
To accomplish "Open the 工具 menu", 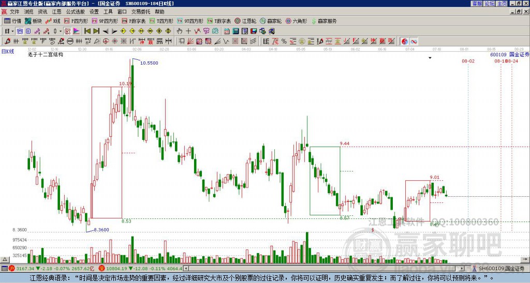I will 108,12.
